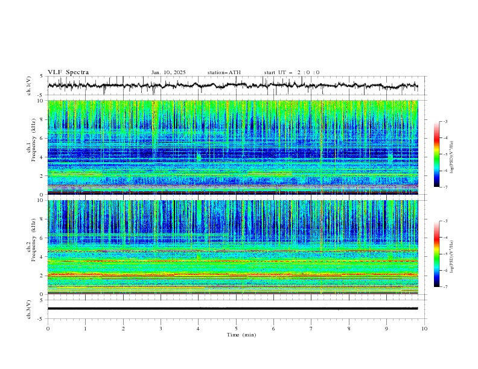This screenshot has width=478, height=369.
Task: Click the ch.2 spectrogram panel
Action: tap(232, 247)
